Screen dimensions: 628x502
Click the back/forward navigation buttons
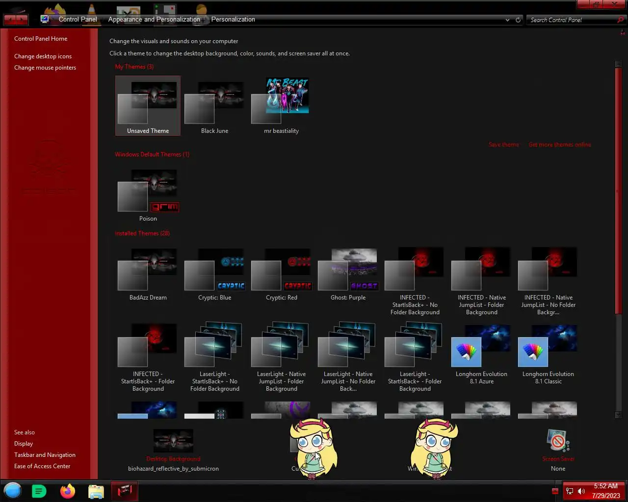coord(16,20)
